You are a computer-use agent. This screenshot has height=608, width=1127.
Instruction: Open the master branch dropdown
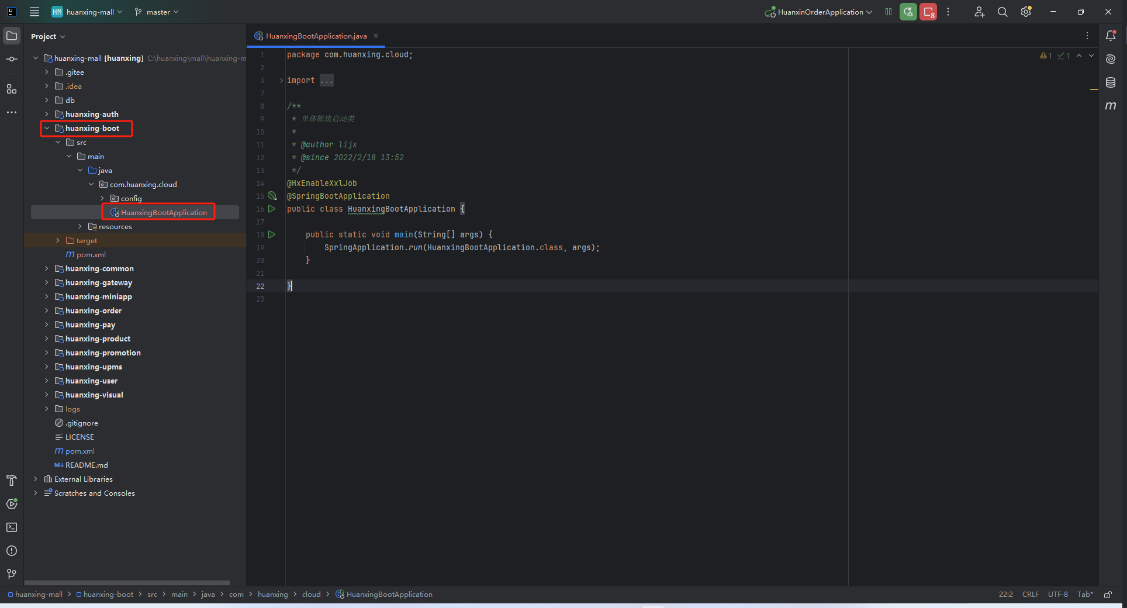pos(157,12)
